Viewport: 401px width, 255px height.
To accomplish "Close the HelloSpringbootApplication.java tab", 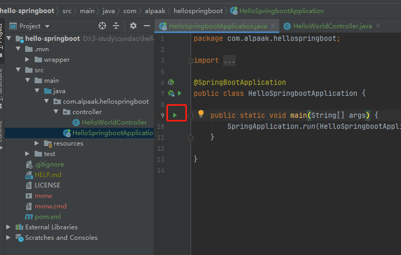I will (x=273, y=26).
